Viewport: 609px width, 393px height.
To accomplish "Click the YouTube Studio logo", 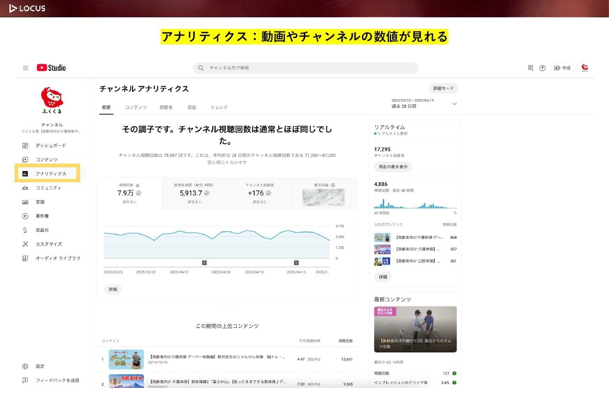I will pyautogui.click(x=51, y=68).
